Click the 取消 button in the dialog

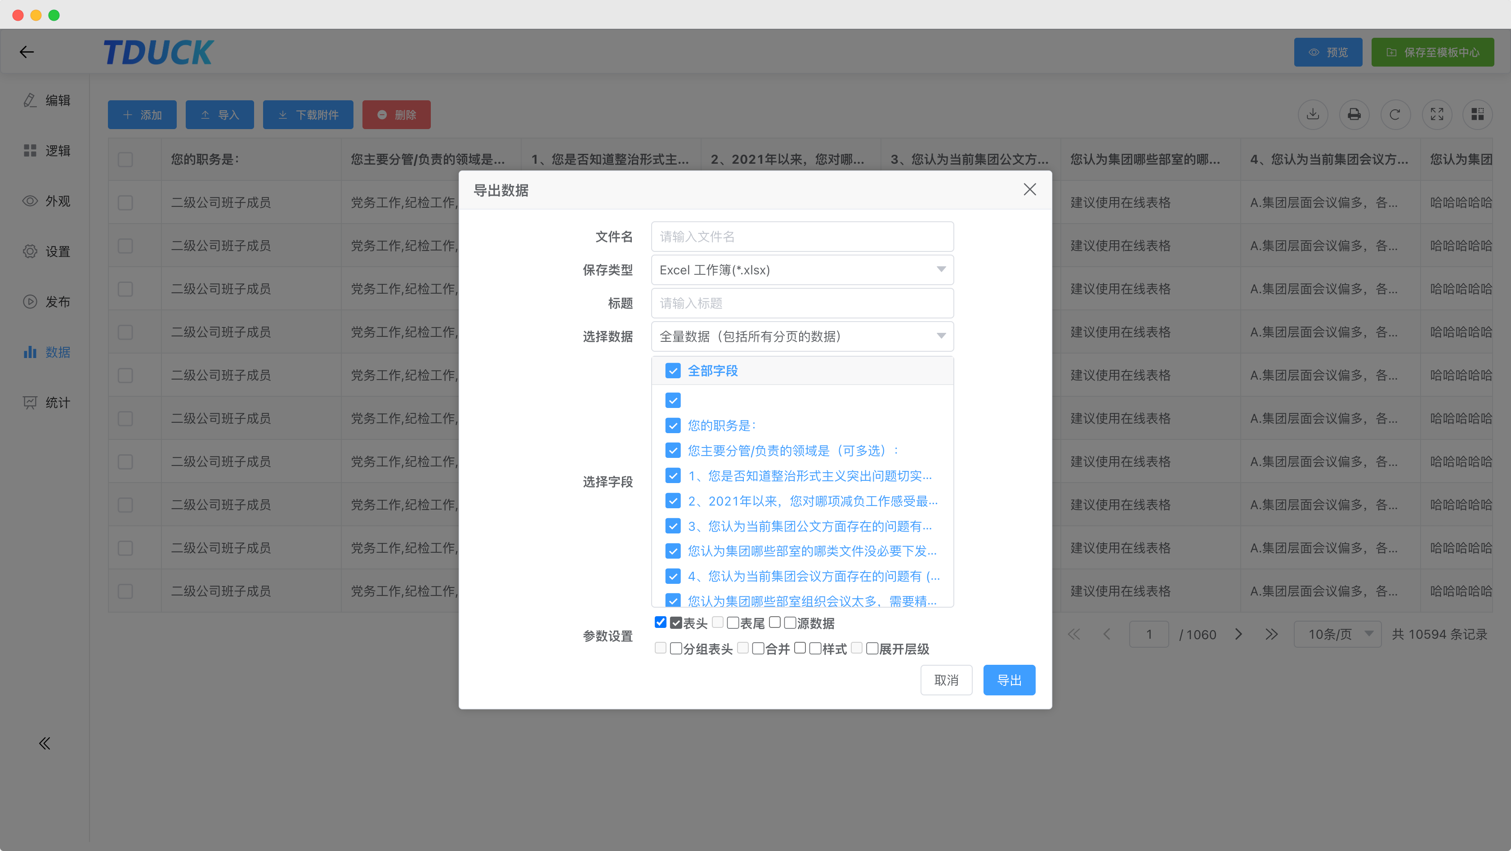coord(946,681)
